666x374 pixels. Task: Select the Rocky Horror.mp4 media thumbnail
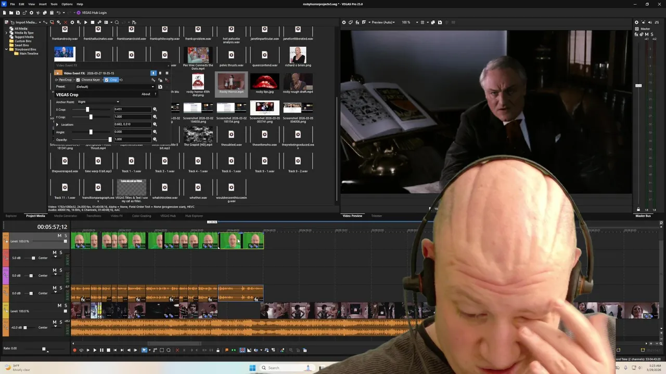[x=232, y=83]
